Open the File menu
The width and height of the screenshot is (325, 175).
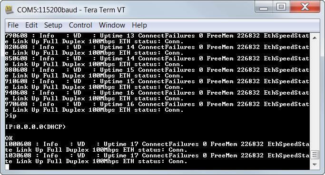pyautogui.click(x=13, y=25)
